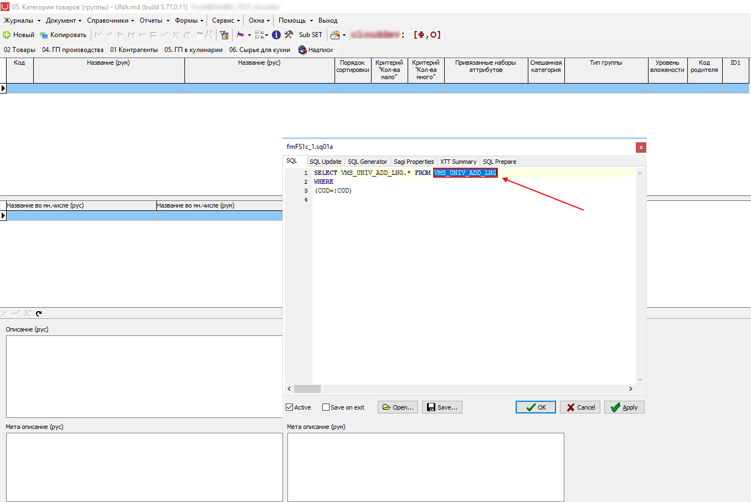751x502 pixels.
Task: Expand the Отчеты menu arrow
Action: 168,20
